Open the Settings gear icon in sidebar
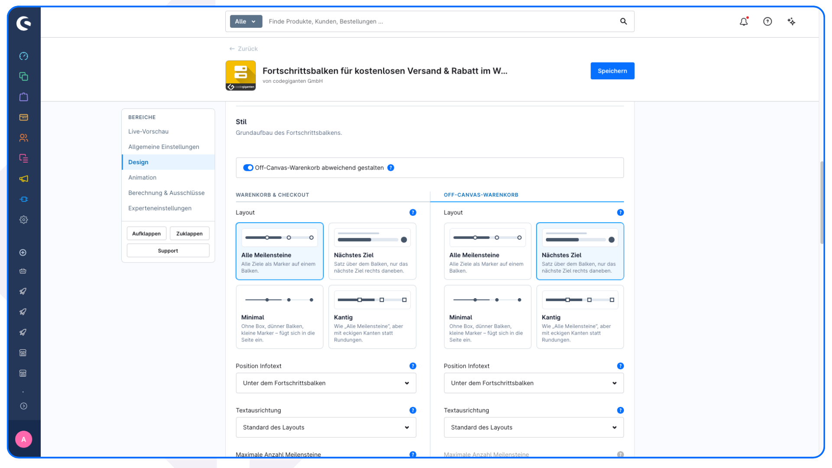Screen dimensions: 832x468 click(x=24, y=220)
